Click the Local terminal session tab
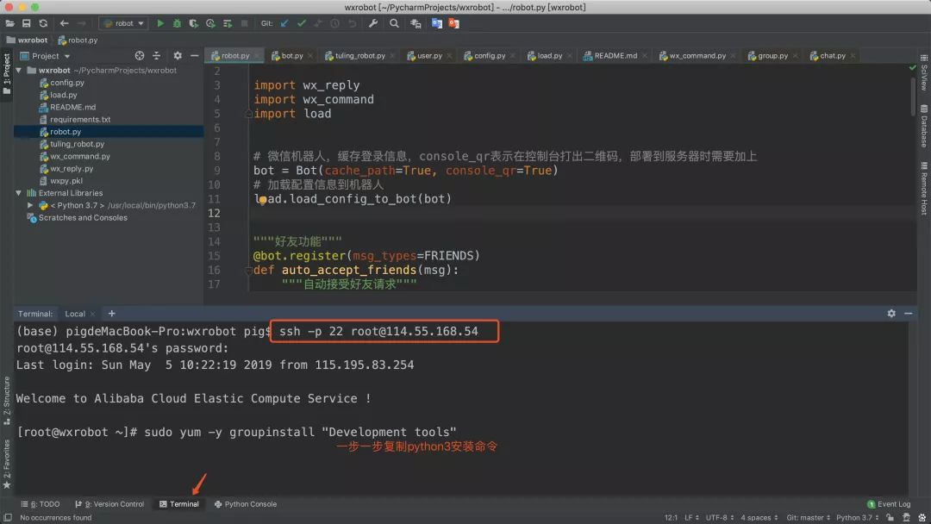 point(75,314)
